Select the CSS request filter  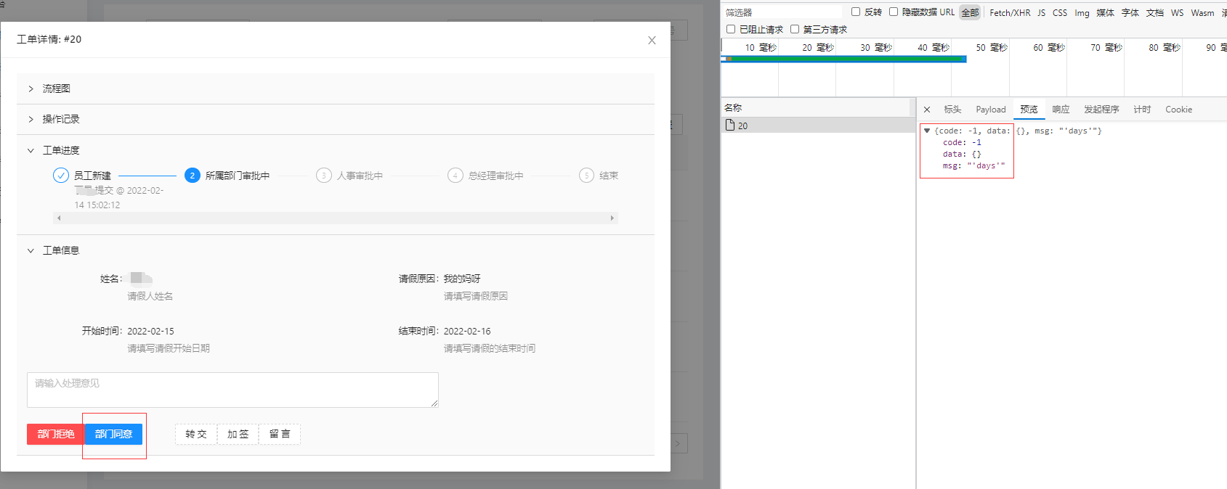click(x=1060, y=12)
